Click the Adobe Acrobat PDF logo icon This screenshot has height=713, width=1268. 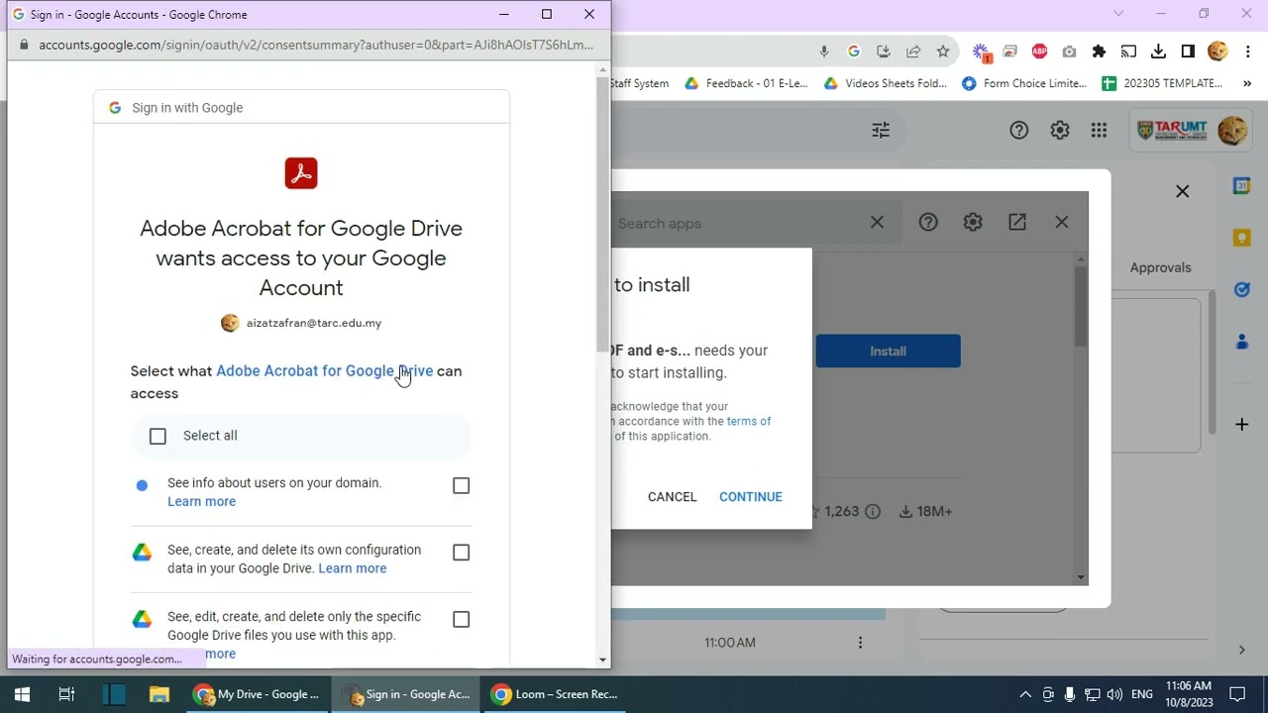[301, 173]
